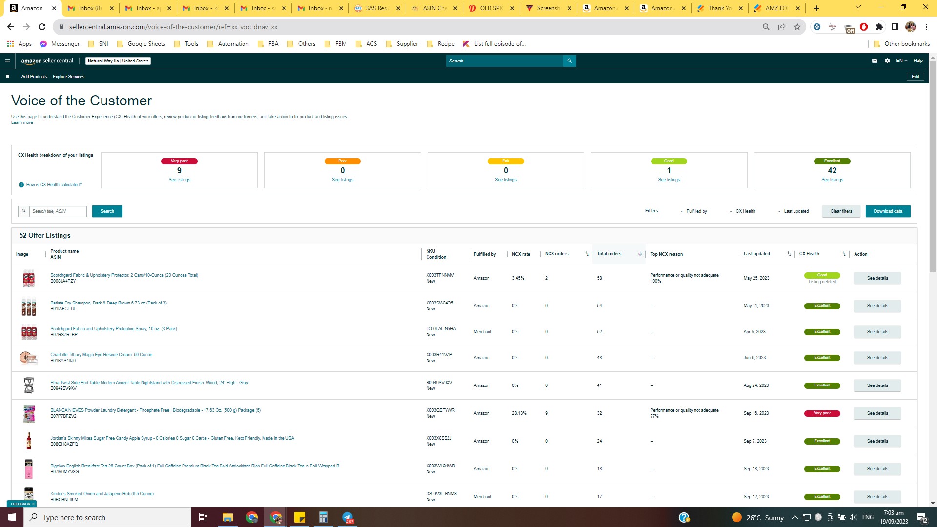Open the Chrome profile avatar
Viewport: 937px width, 527px height.
tap(911, 27)
